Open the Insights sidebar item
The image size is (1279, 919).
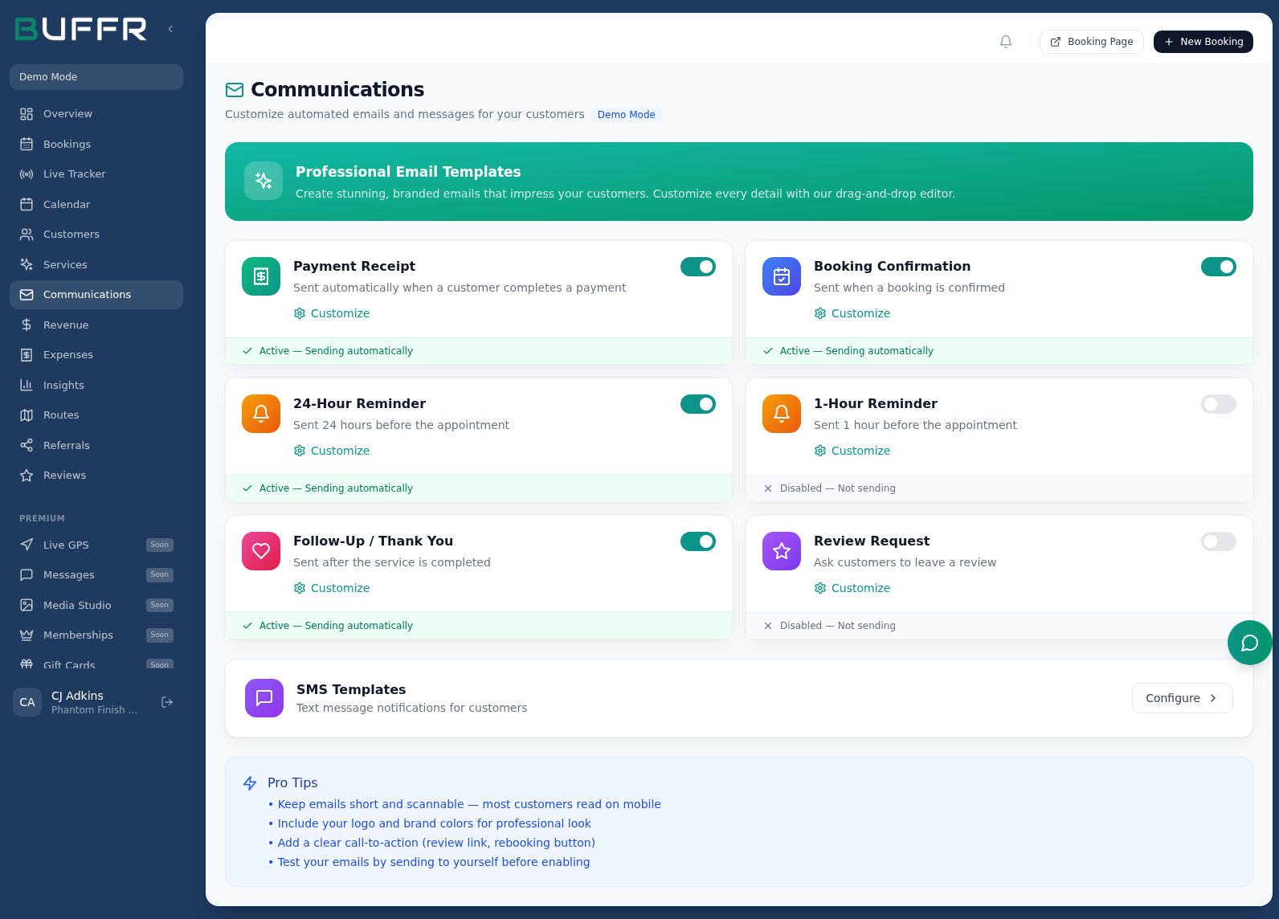coord(63,386)
